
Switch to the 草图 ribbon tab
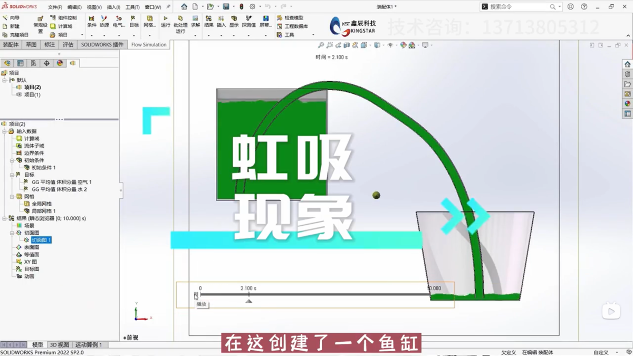tap(31, 45)
